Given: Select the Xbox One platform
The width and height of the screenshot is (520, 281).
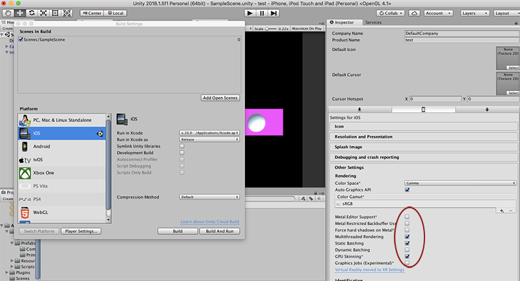Looking at the screenshot, I should coord(62,173).
